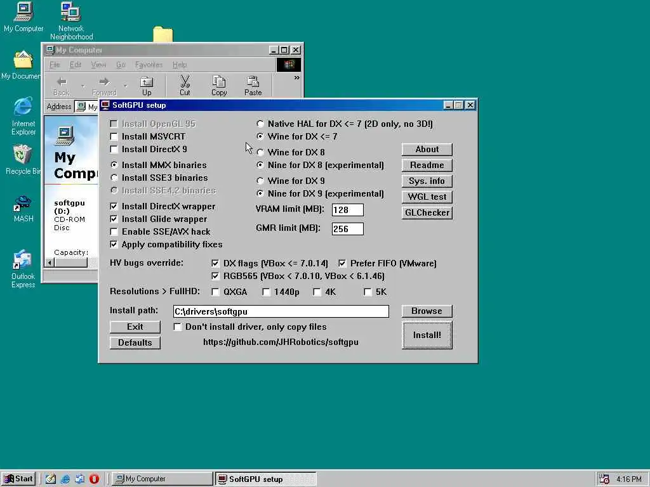Enable the SSE/AVX hack checkbox
Viewport: 650px width, 487px height.
click(x=114, y=231)
